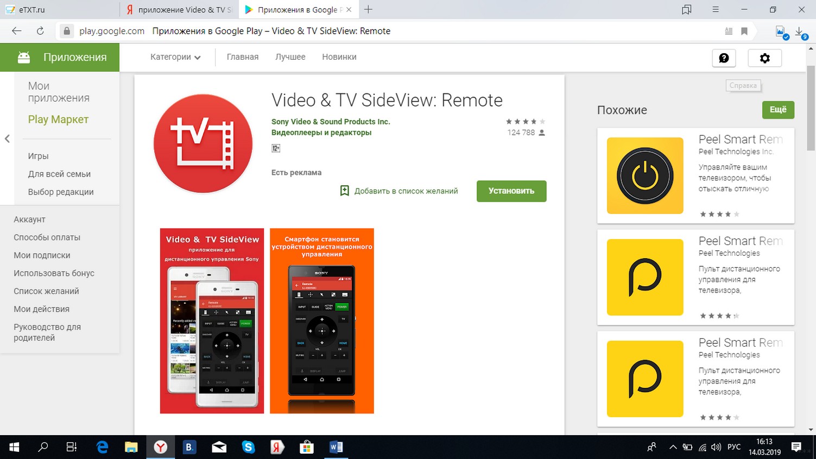Image resolution: width=816 pixels, height=459 pixels.
Task: Click the green Ещё button
Action: click(778, 110)
